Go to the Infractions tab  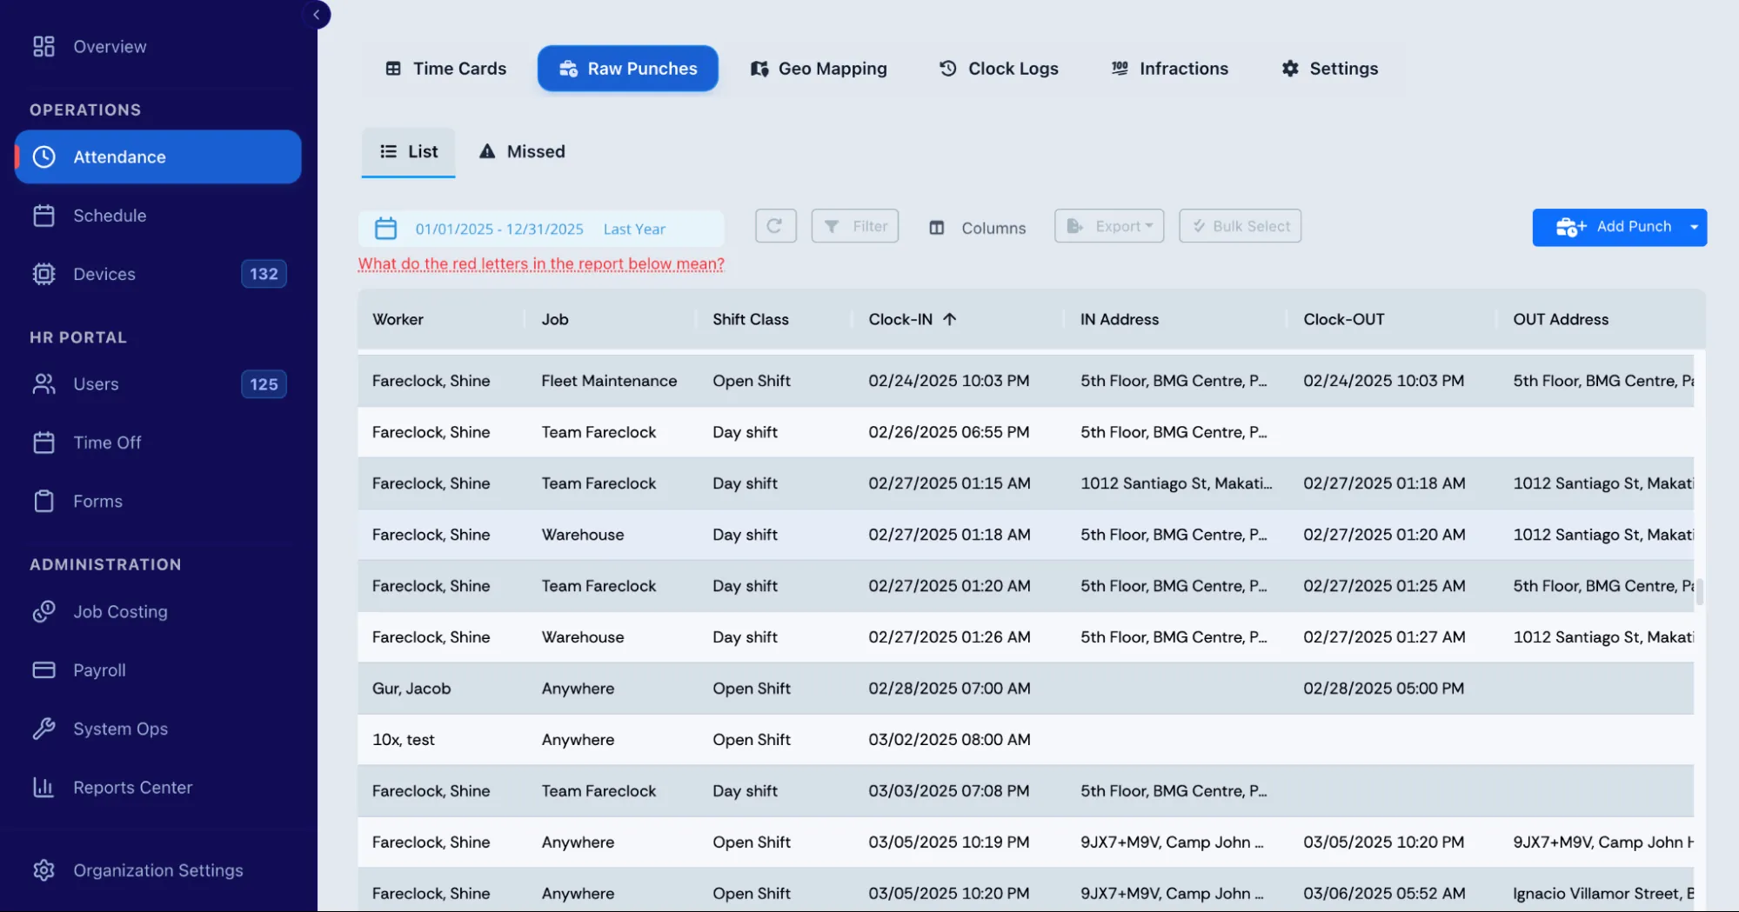pyautogui.click(x=1170, y=69)
